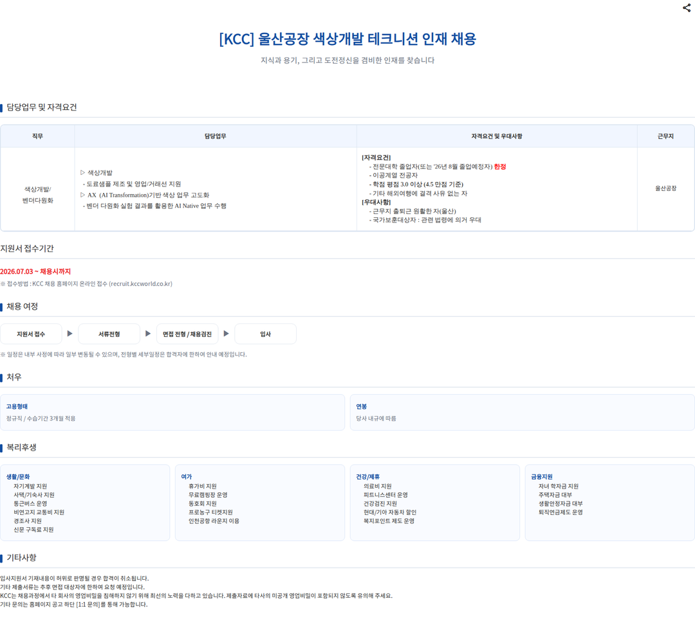Click '사택/기숙사 지원' benefit item

click(33, 495)
